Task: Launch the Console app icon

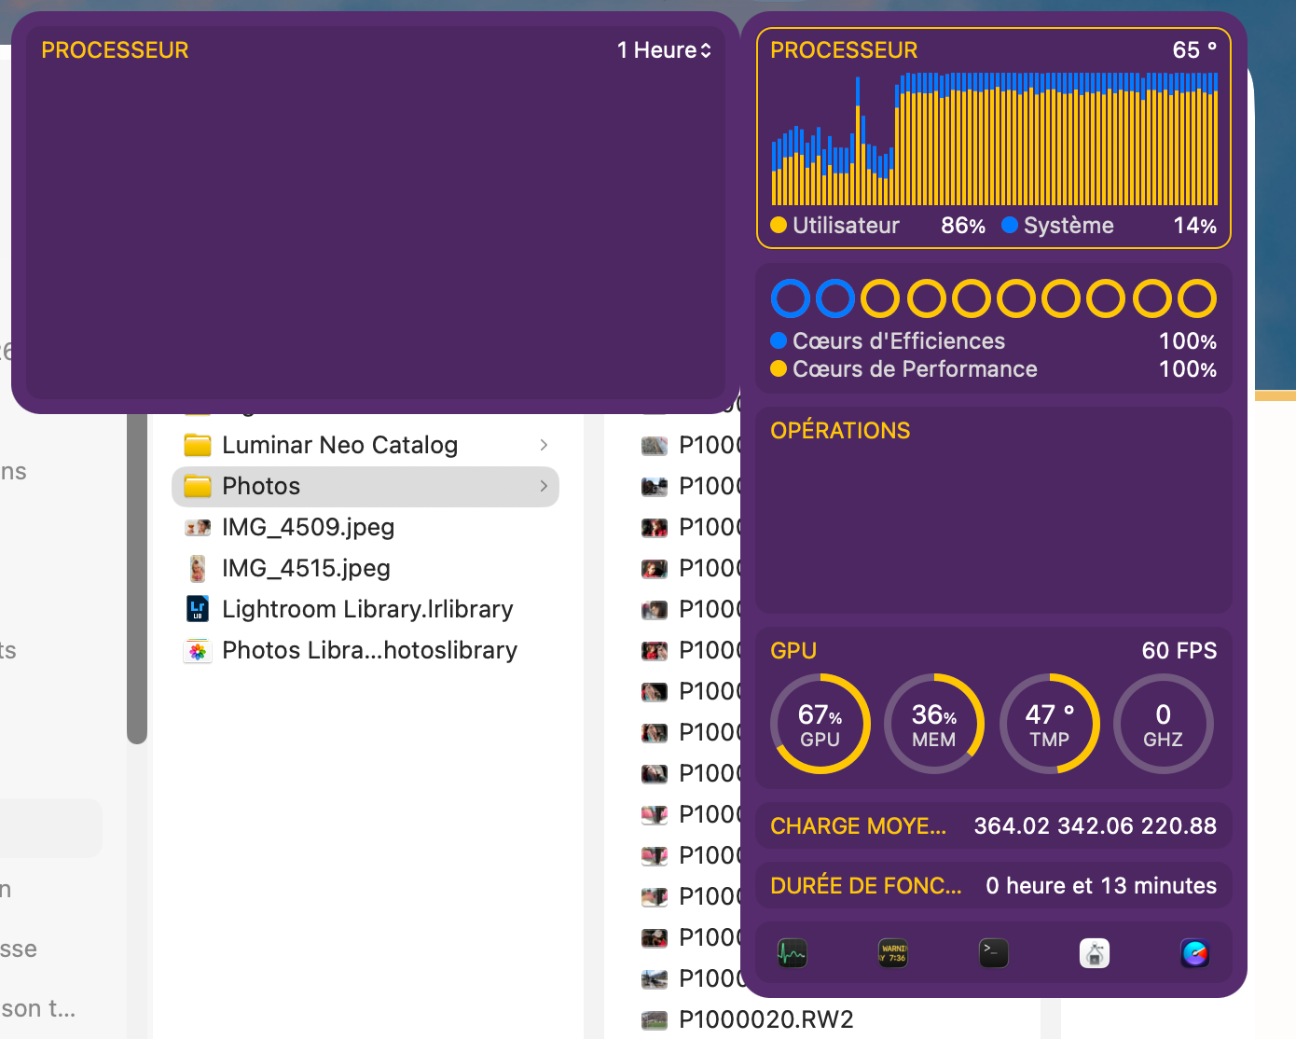Action: [x=892, y=953]
